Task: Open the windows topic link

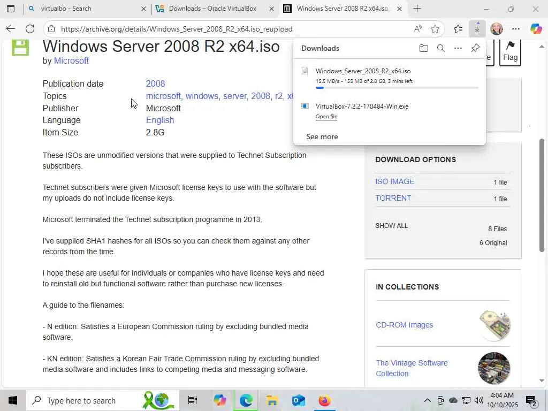Action: 202,96
